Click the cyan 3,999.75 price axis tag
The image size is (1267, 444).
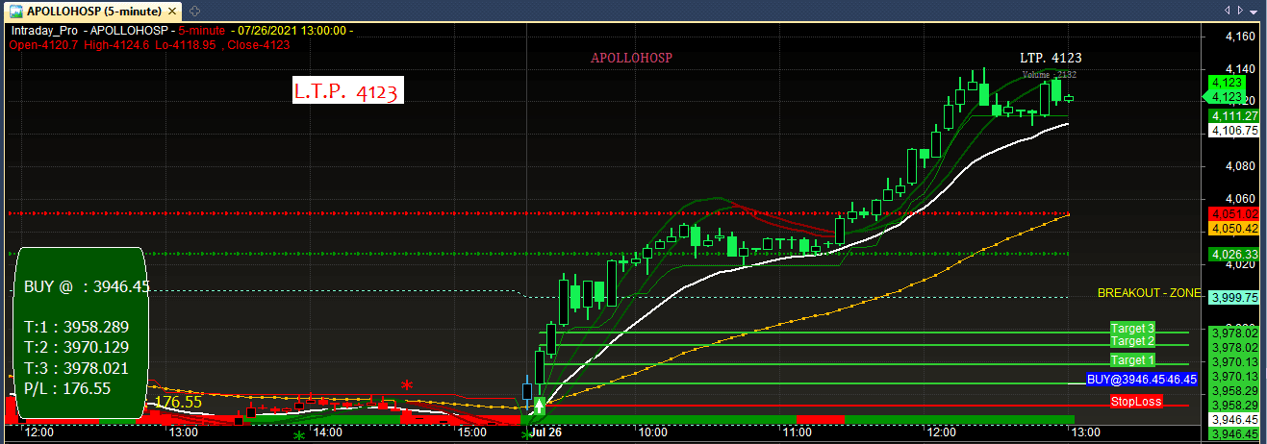point(1232,298)
